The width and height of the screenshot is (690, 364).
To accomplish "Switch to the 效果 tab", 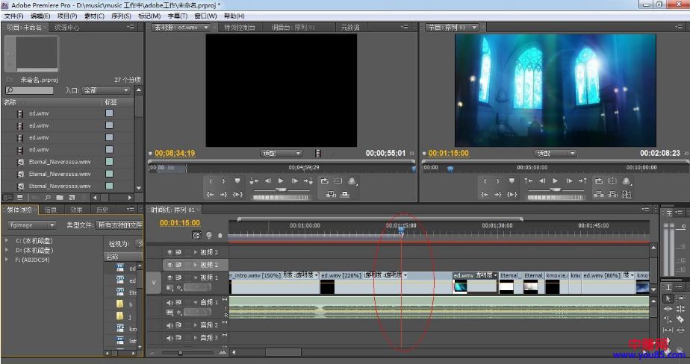I will pyautogui.click(x=76, y=210).
